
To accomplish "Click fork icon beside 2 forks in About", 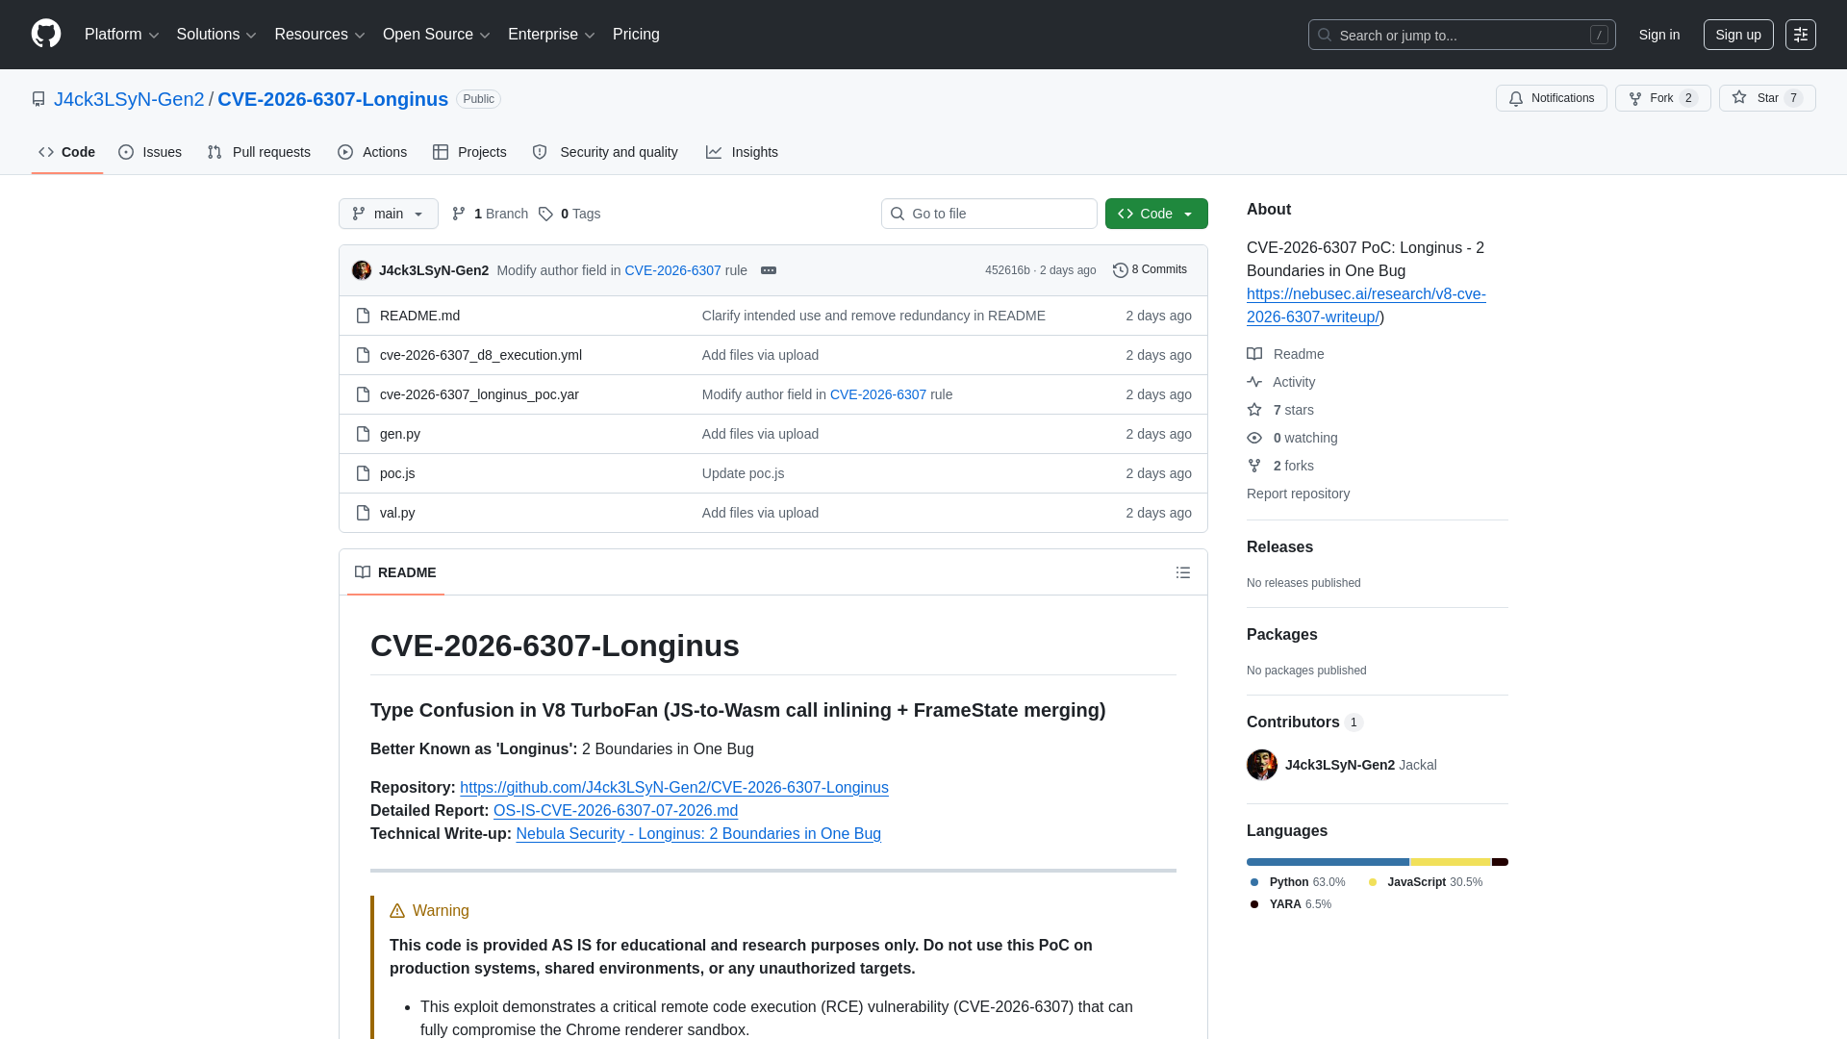I will (1254, 466).
